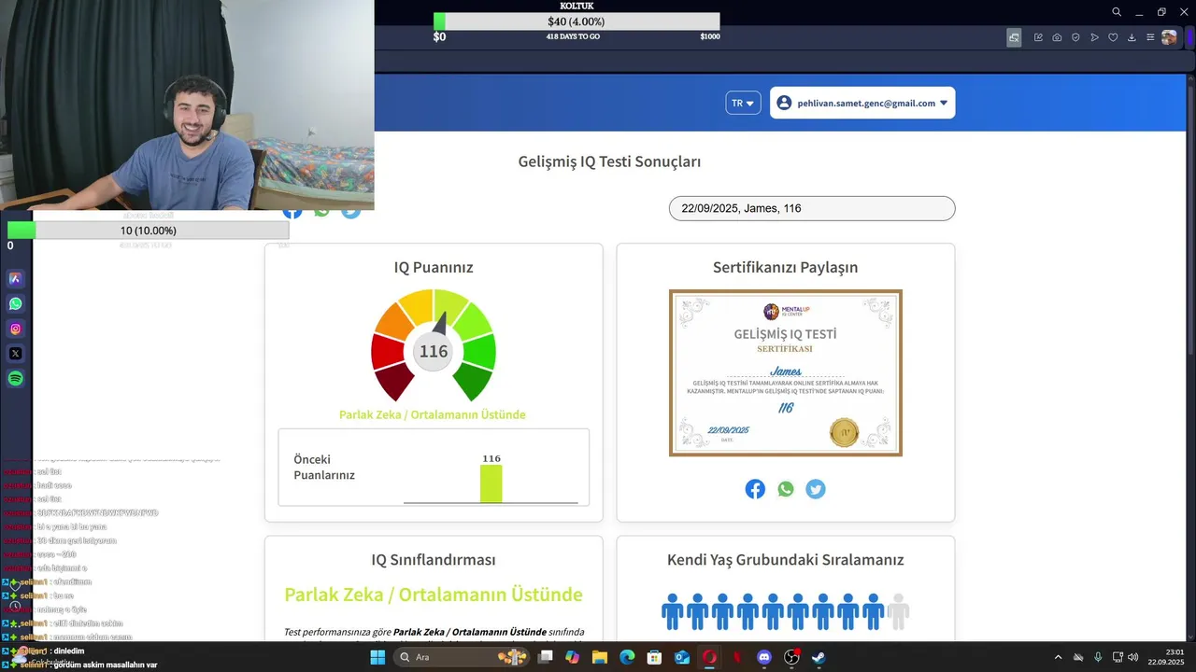1196x672 pixels.
Task: Click the browser search magnifier icon
Action: pyautogui.click(x=1117, y=12)
